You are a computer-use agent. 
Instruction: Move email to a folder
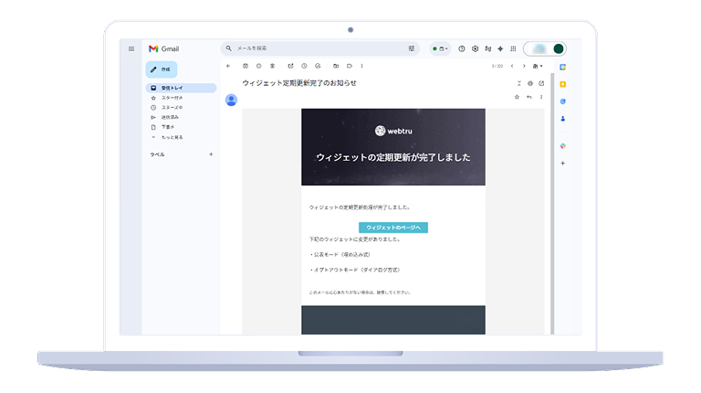336,66
